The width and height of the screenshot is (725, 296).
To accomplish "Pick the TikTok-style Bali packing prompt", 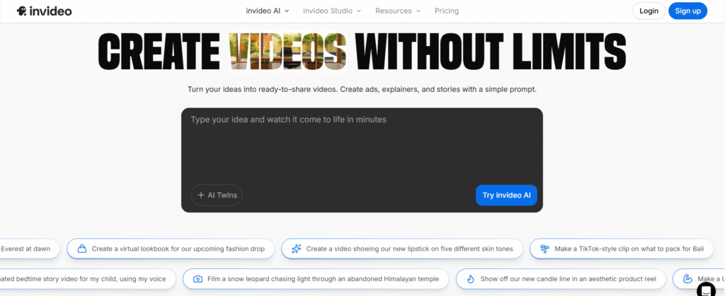I will coord(622,249).
